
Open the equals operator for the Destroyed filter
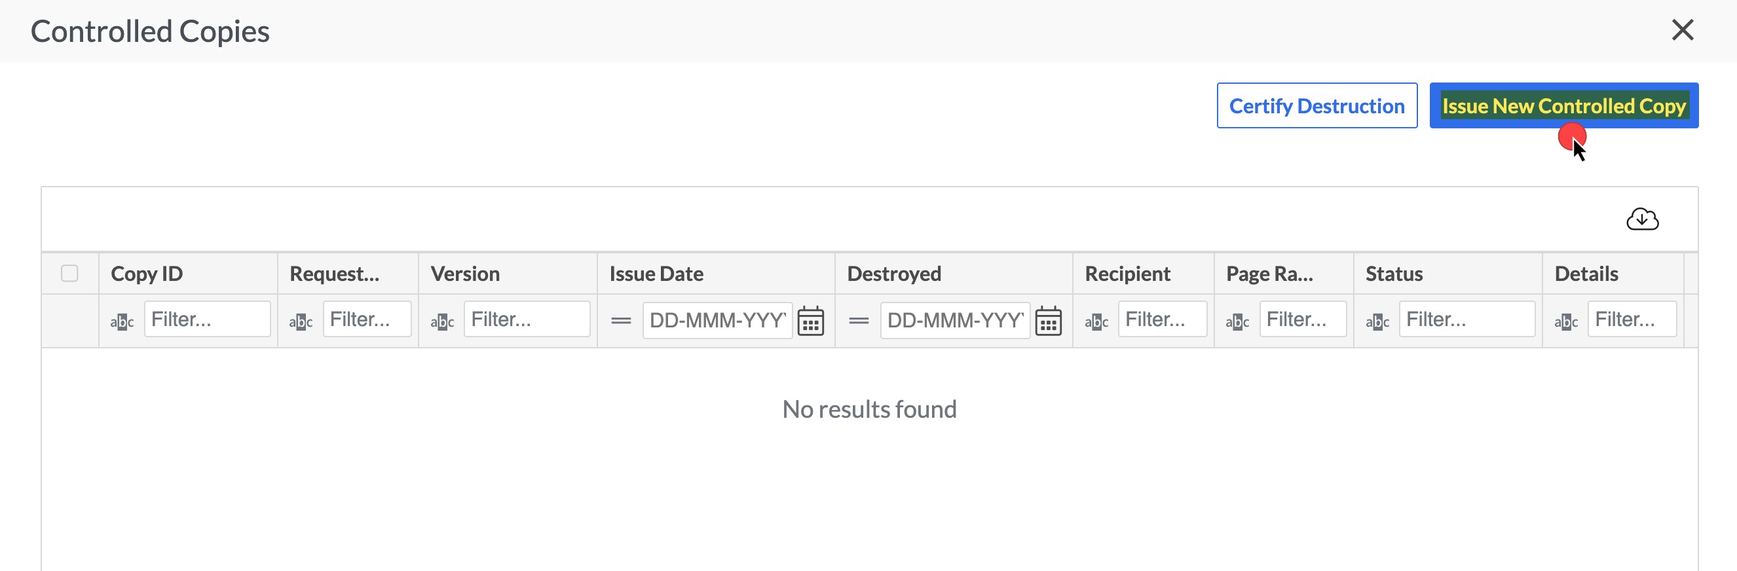[859, 321]
